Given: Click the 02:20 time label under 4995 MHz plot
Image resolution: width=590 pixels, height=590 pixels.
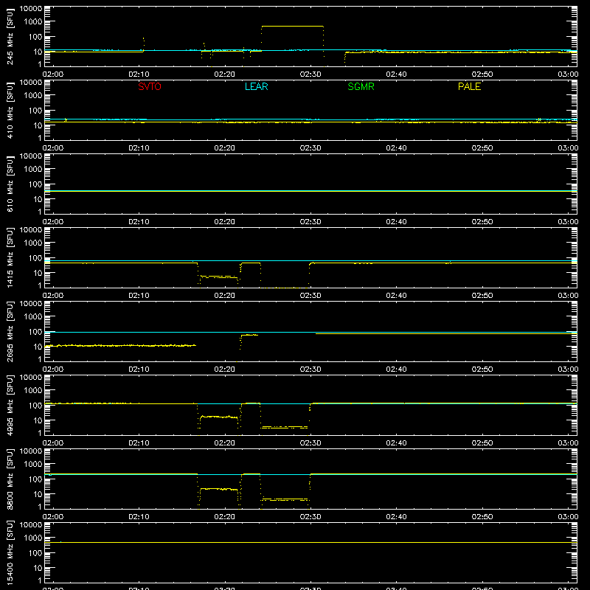Looking at the screenshot, I should tap(225, 443).
